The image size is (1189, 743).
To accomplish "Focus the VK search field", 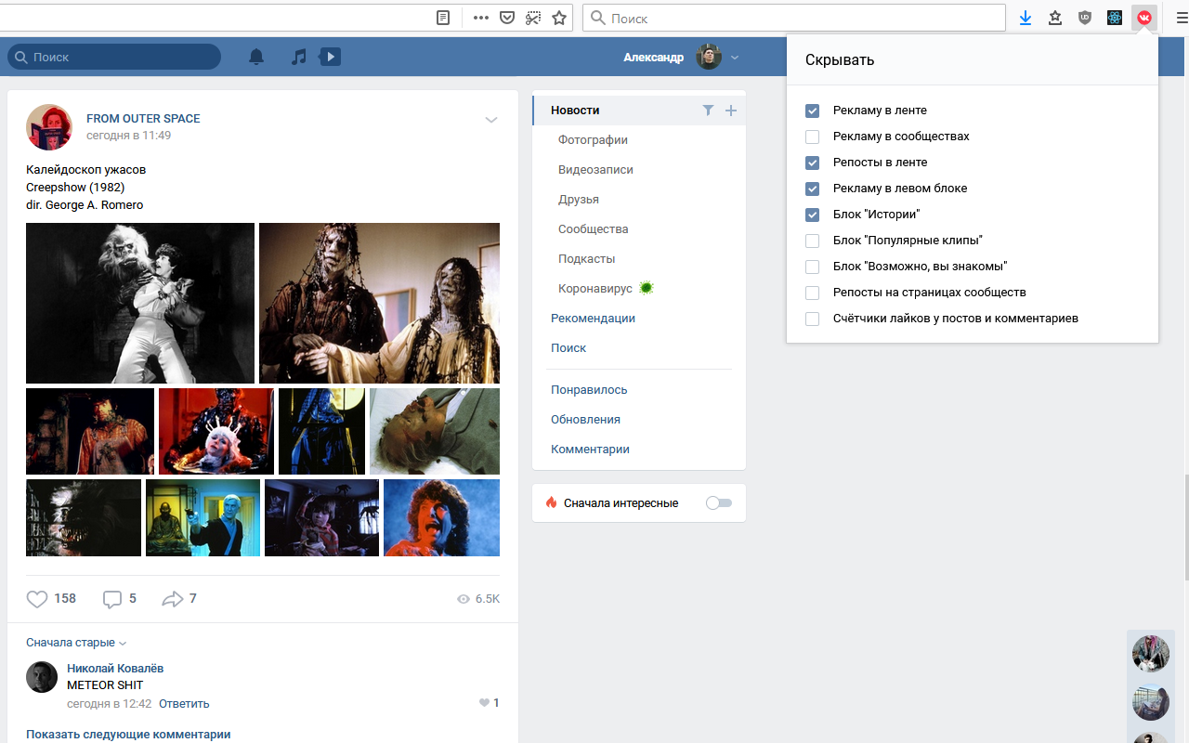I will coord(114,57).
